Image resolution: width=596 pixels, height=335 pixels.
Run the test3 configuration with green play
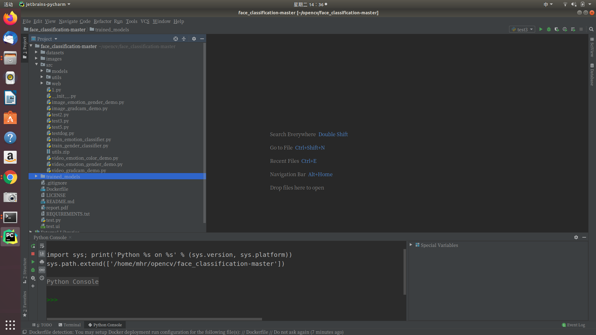(541, 29)
